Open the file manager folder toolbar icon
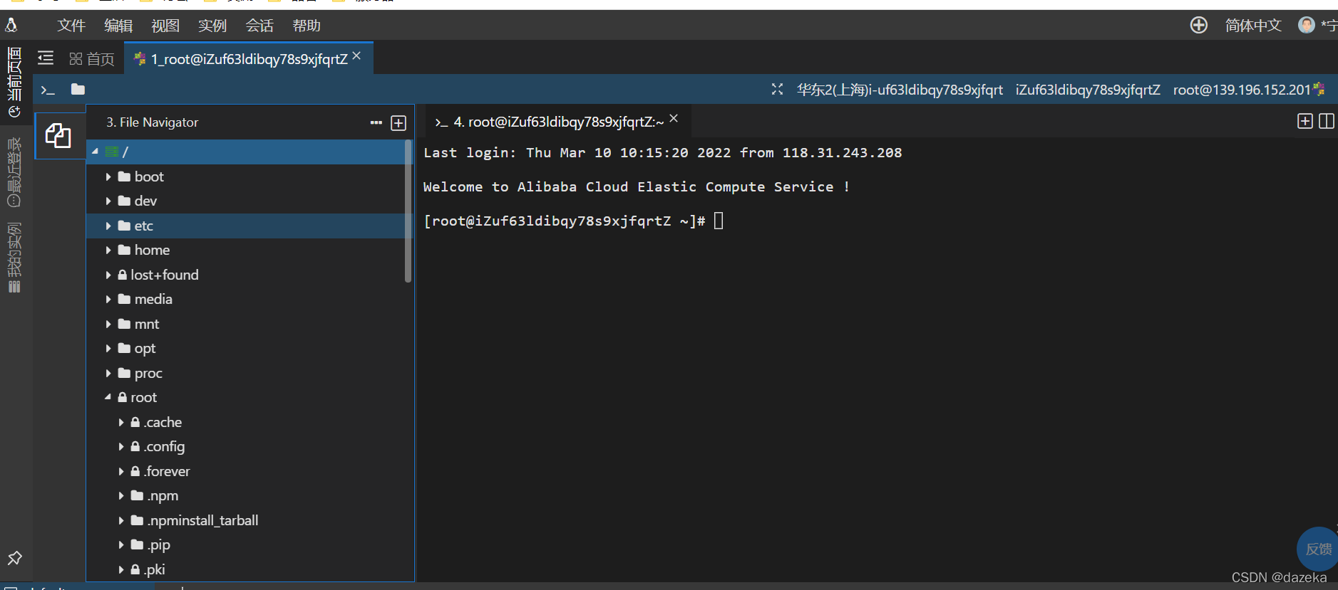 click(x=78, y=89)
